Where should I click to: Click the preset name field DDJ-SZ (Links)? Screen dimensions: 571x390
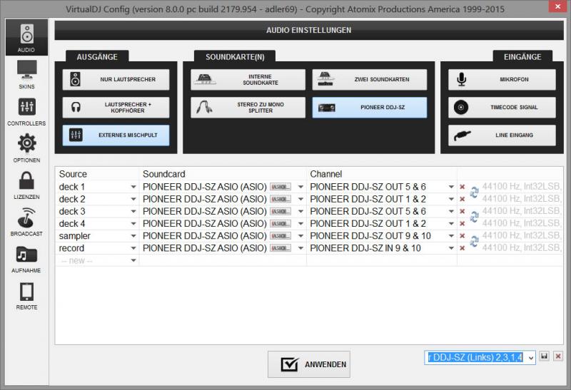coord(475,358)
